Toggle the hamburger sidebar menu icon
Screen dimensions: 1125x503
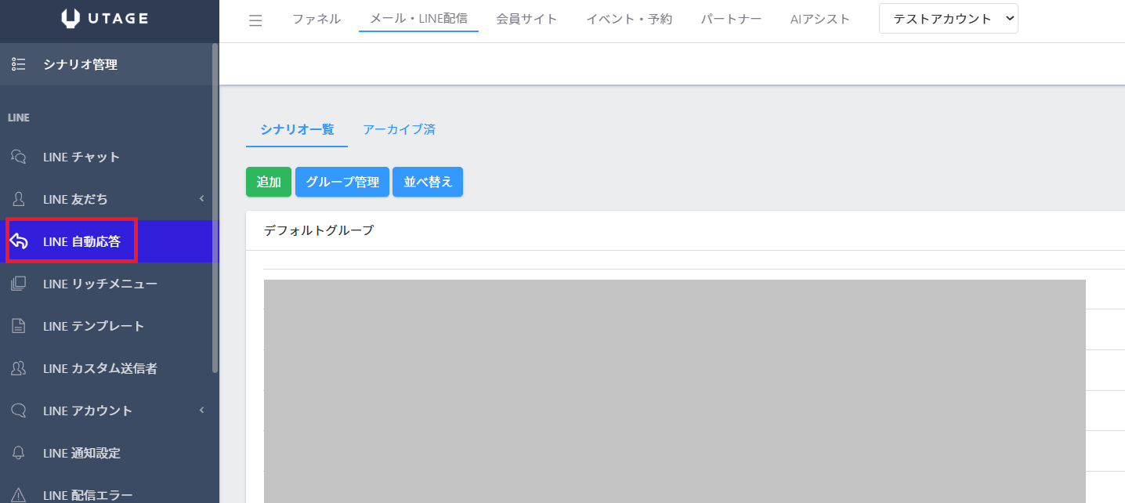pyautogui.click(x=255, y=20)
